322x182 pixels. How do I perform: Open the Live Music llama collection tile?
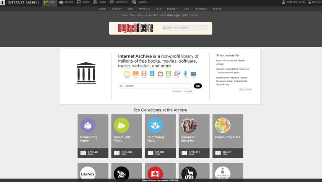pyautogui.click(x=194, y=171)
